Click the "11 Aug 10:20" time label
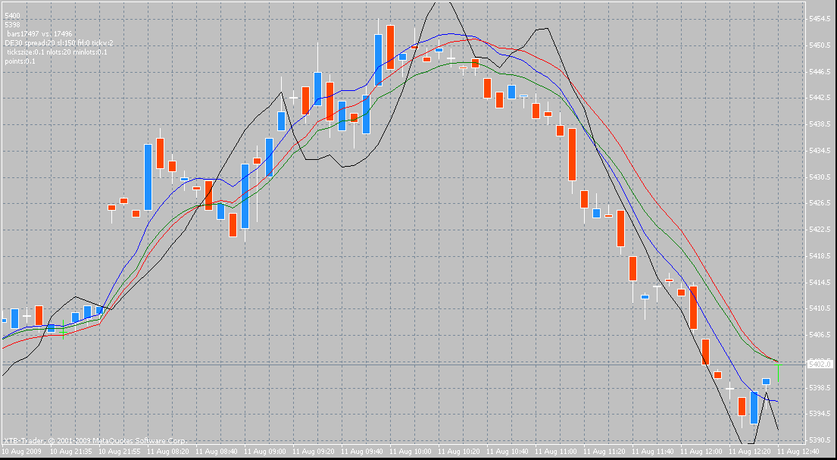837x460 pixels. [458, 452]
